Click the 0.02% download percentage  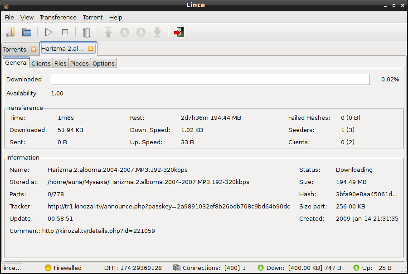tap(390, 80)
